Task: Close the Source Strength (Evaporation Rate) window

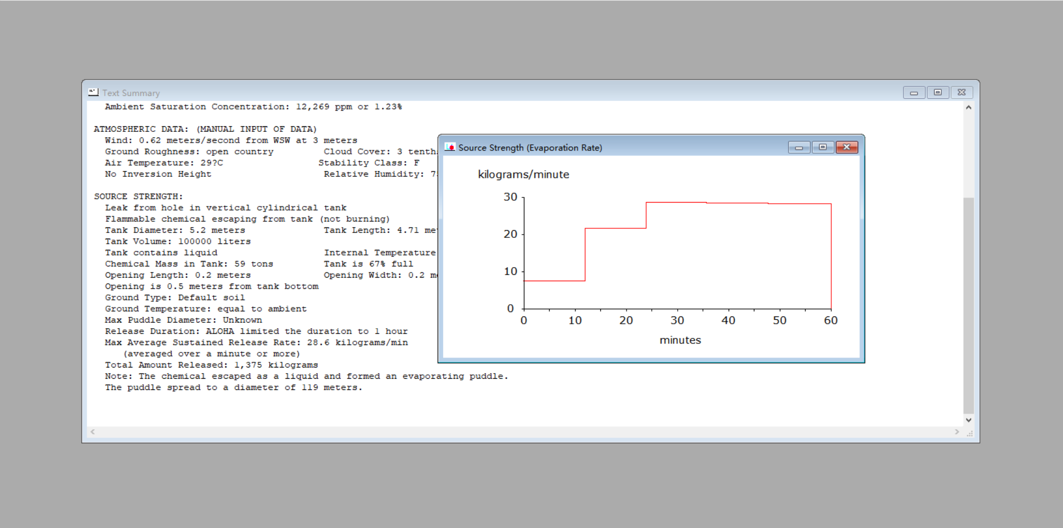Action: point(846,147)
